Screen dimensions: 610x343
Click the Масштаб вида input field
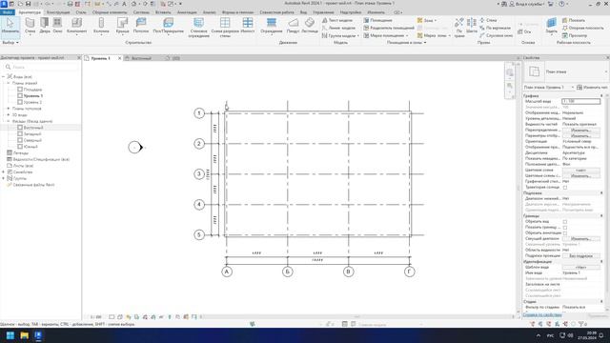(x=580, y=101)
